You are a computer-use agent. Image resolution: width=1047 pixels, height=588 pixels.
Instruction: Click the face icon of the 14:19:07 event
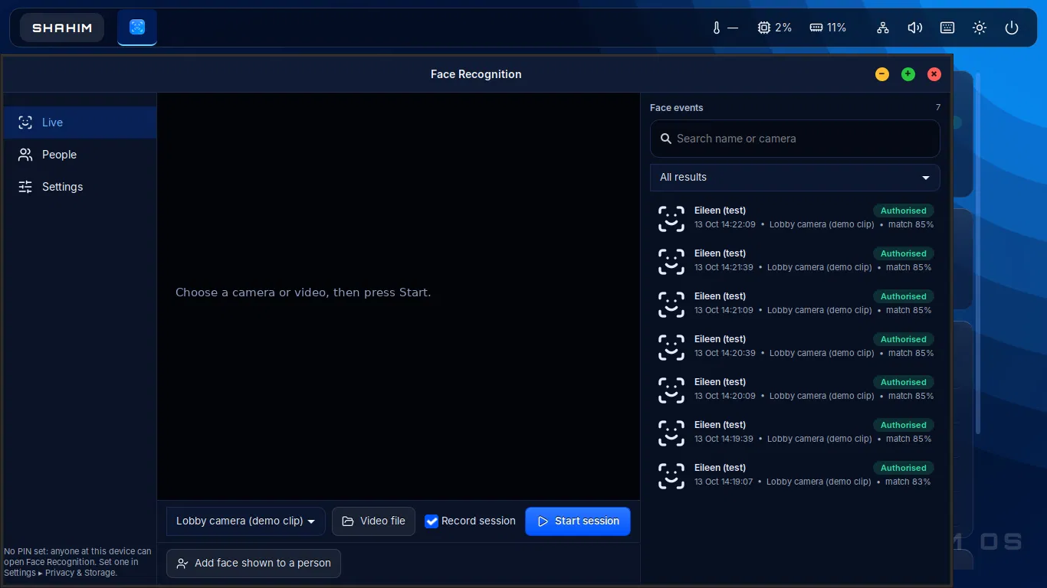(671, 475)
